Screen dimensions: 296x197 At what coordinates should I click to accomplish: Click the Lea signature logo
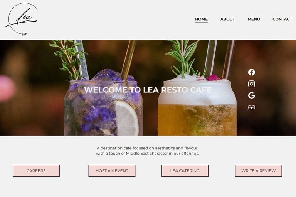coord(22,19)
